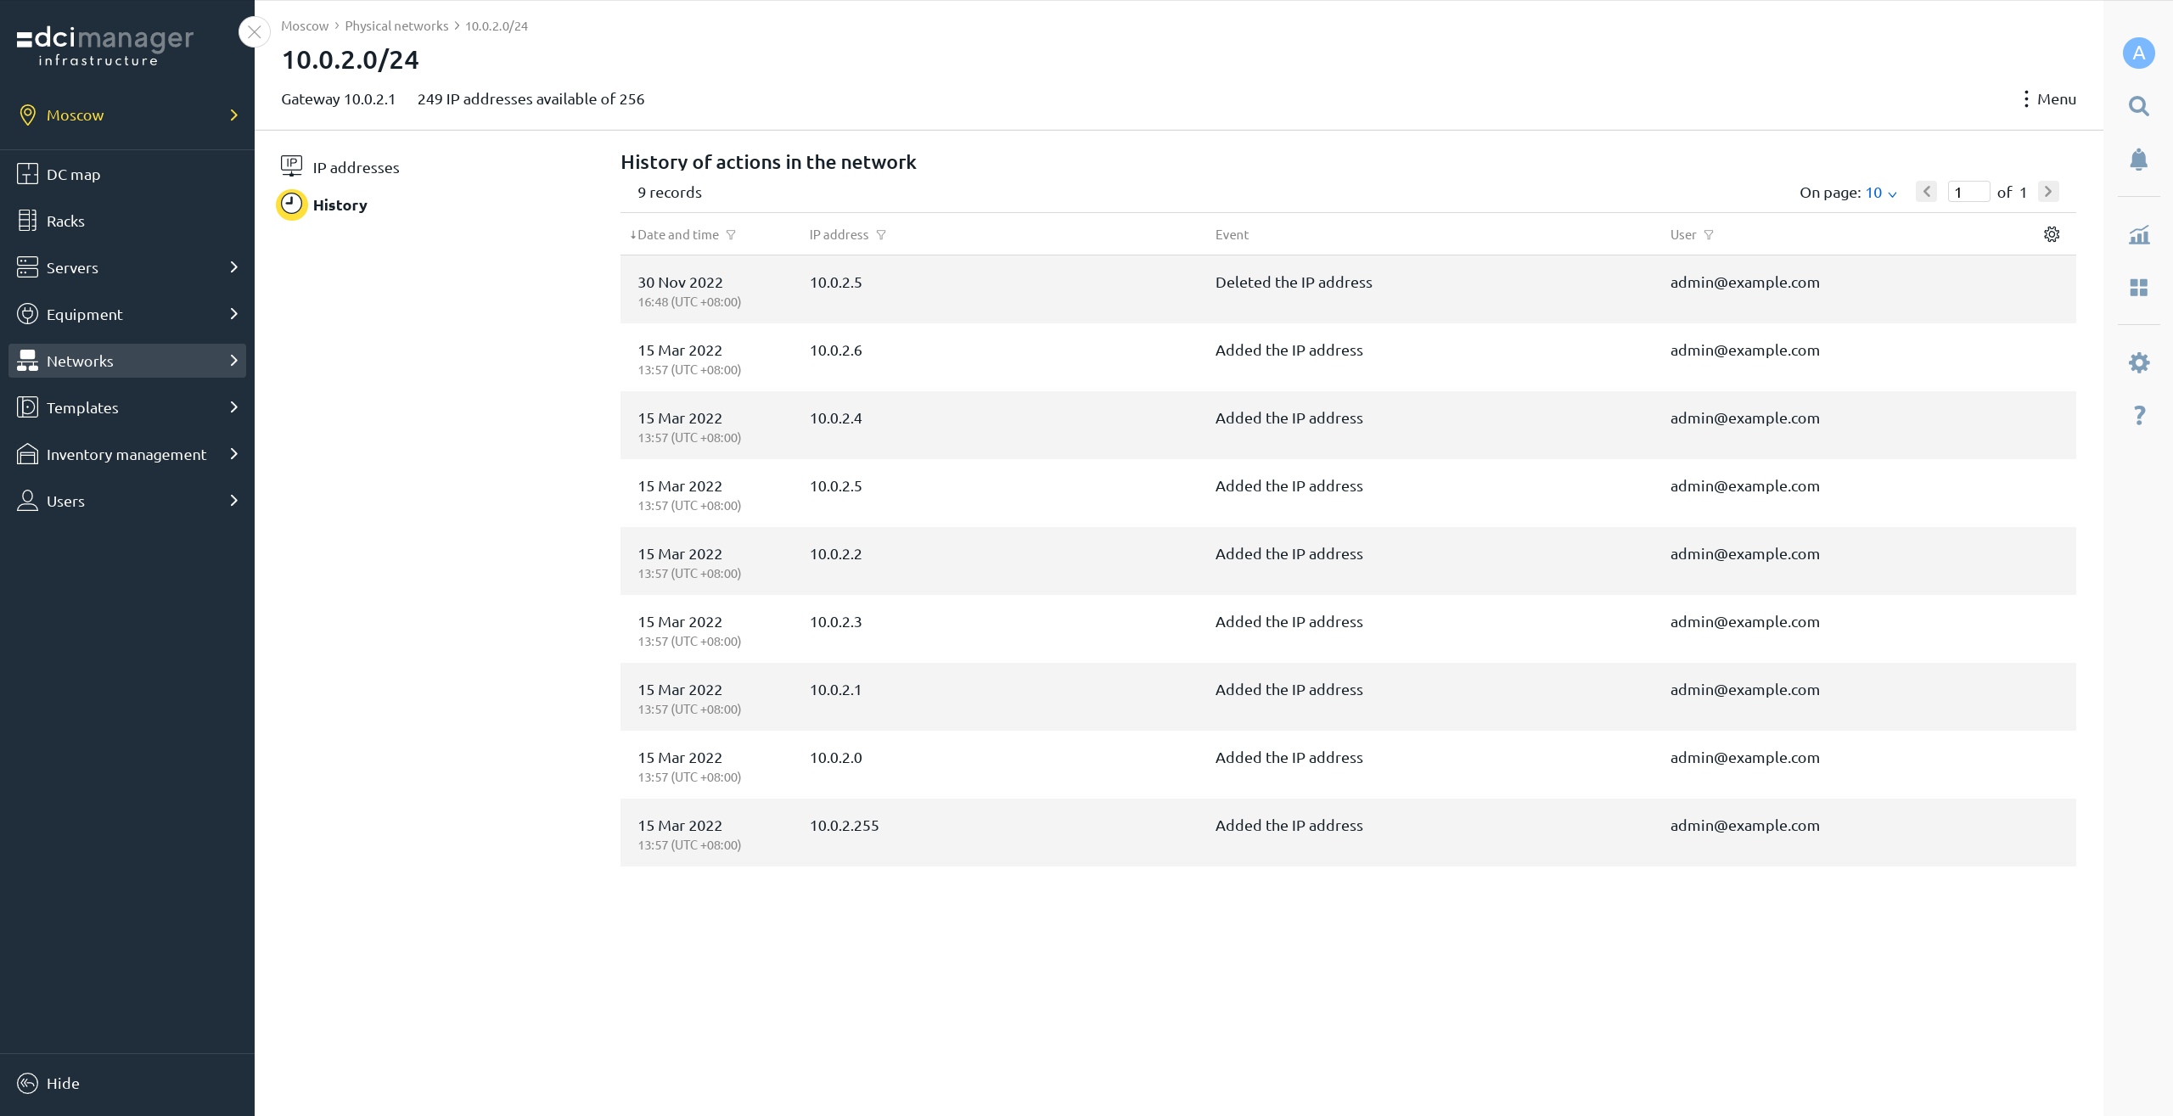Image resolution: width=2173 pixels, height=1116 pixels.
Task: Change the On page records count dropdown
Action: pos(1880,193)
